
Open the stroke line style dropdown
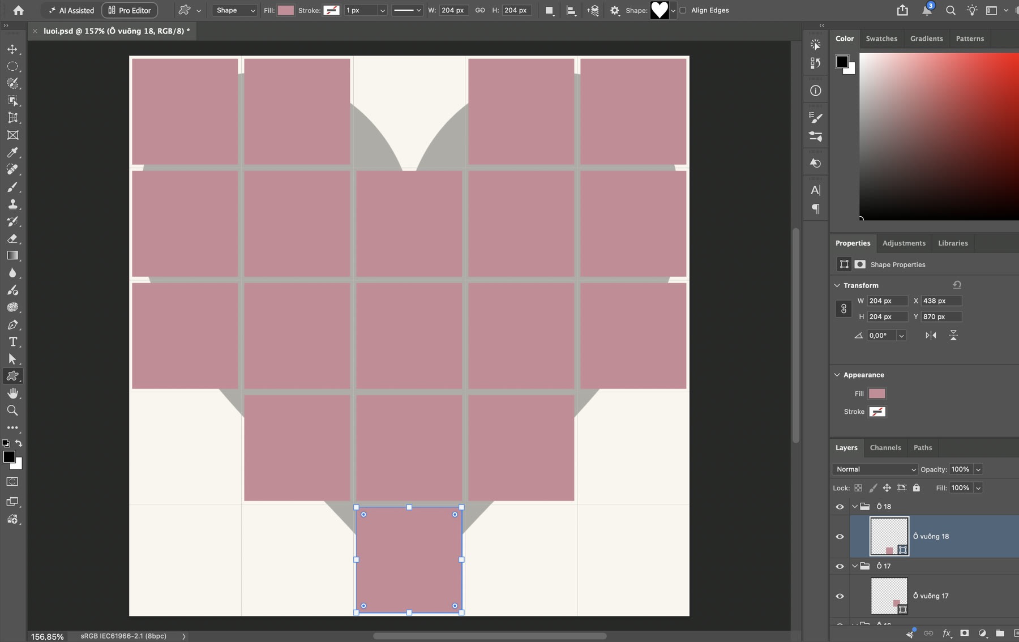[x=408, y=10]
